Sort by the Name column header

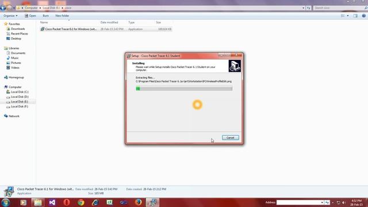coord(44,22)
